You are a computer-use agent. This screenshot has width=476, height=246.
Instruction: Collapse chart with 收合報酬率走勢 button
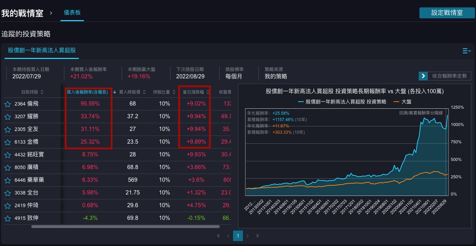[x=445, y=76]
